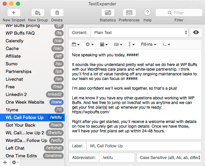The height and width of the screenshot is (166, 205).
Task: Click the Abbreviation input field
Action: 117,158
